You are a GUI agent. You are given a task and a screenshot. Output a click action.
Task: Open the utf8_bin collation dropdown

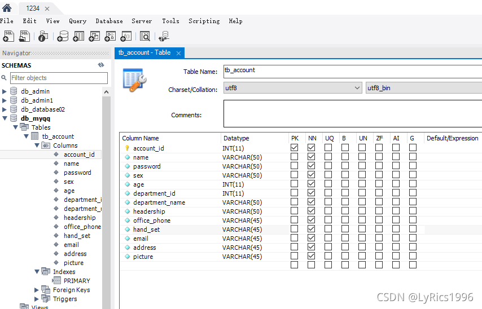(x=424, y=88)
